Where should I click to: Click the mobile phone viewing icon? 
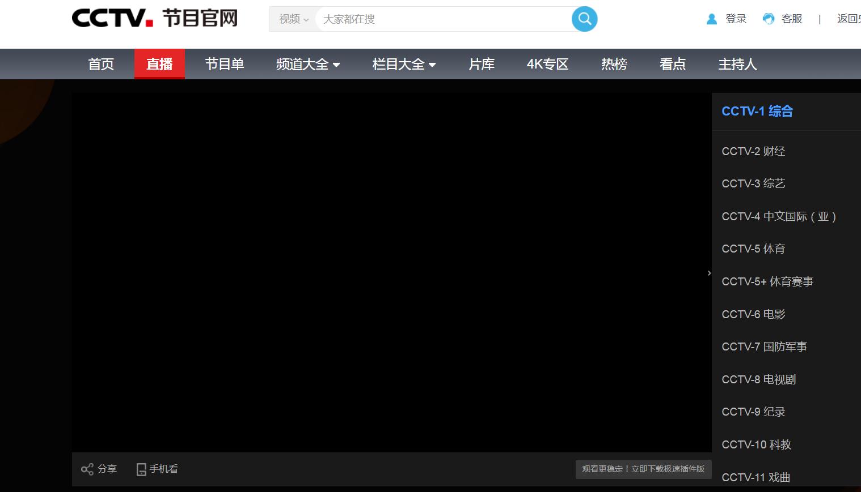pyautogui.click(x=141, y=469)
